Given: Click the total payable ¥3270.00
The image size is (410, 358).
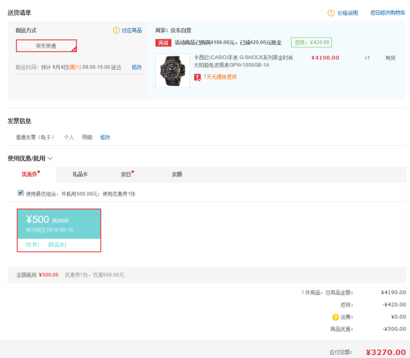Looking at the screenshot, I should click(386, 352).
